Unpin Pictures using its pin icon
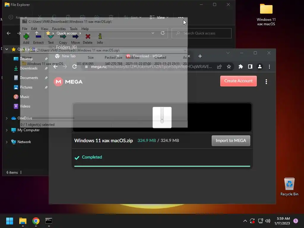 pyautogui.click(x=46, y=88)
